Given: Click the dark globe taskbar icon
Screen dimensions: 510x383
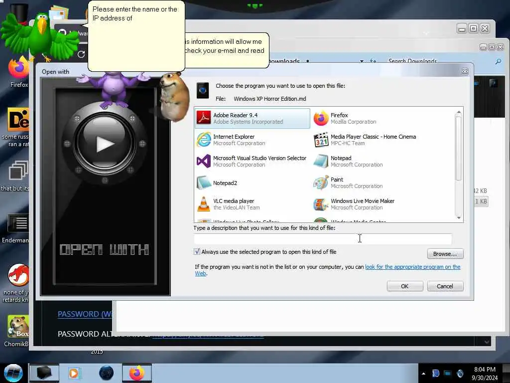Looking at the screenshot, I should [106, 373].
